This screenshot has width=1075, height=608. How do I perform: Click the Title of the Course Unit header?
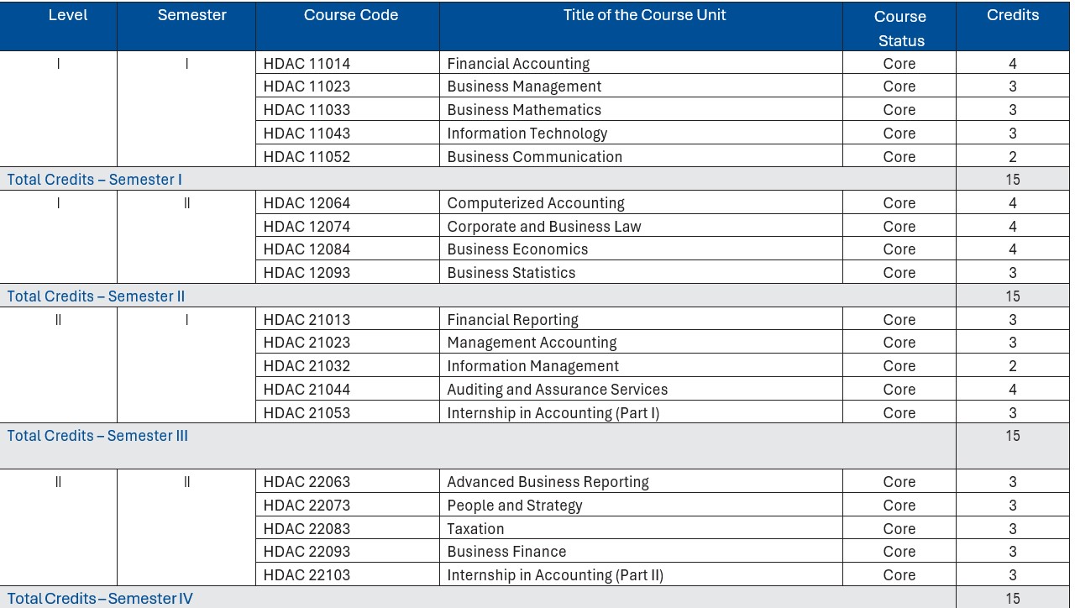pos(644,15)
